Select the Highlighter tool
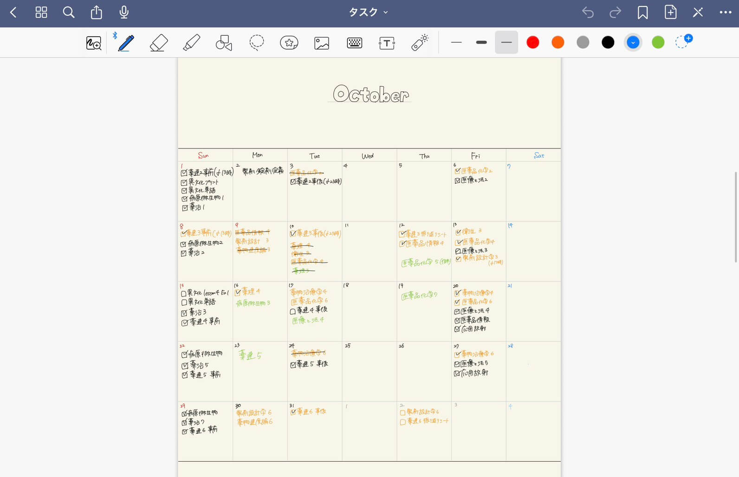Screen dimensions: 739x477 pyautogui.click(x=191, y=43)
